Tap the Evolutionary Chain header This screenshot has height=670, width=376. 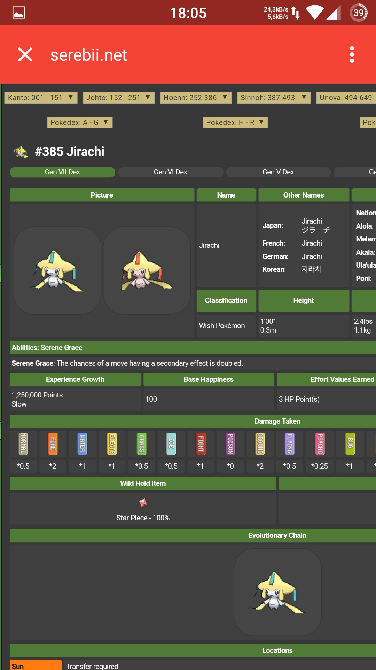277,535
